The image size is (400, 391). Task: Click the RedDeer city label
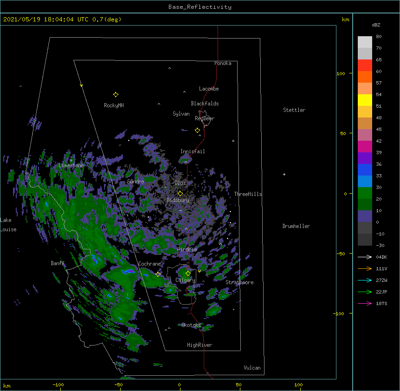click(x=205, y=118)
